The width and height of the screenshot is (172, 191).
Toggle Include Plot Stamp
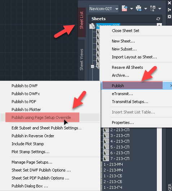(28, 144)
